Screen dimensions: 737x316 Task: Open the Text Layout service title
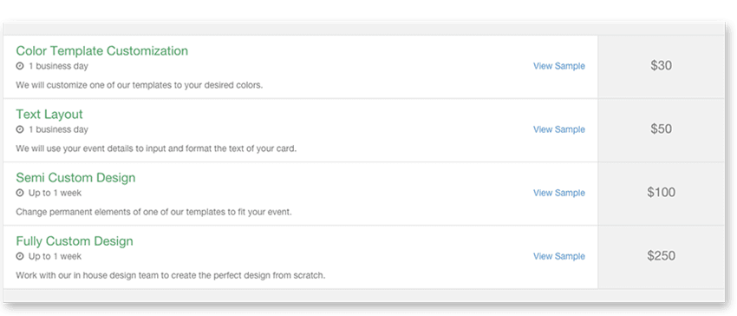49,115
